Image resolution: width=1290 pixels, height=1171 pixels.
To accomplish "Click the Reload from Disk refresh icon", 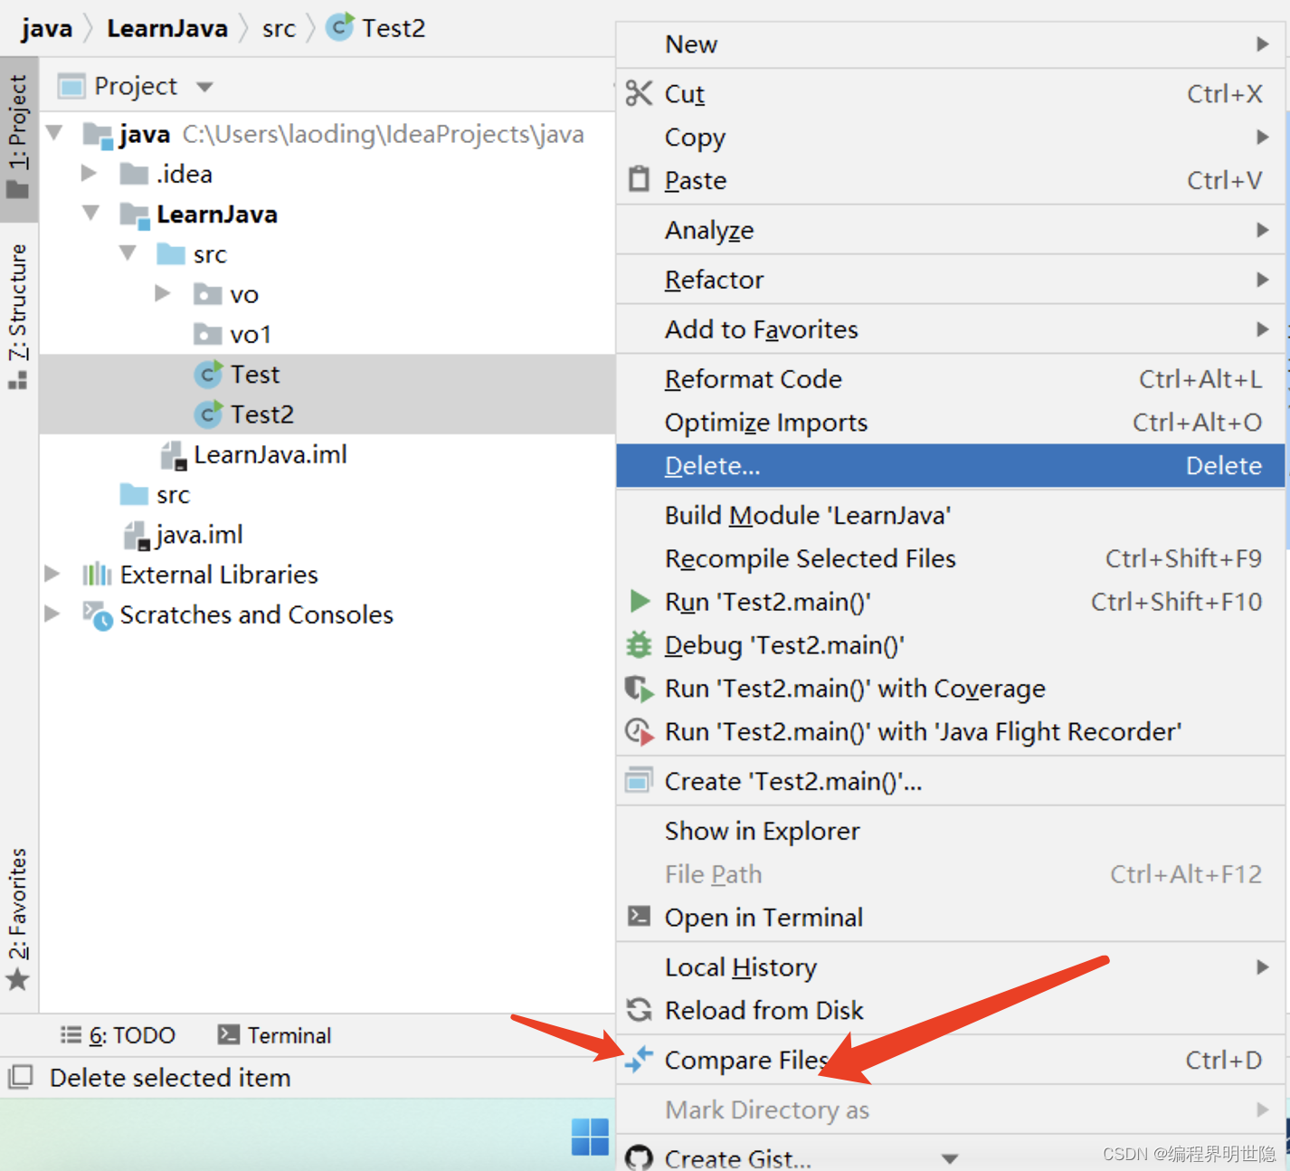I will [639, 1009].
